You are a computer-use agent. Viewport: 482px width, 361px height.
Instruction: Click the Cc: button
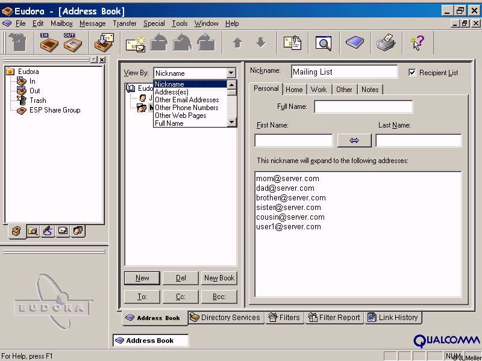tap(180, 297)
